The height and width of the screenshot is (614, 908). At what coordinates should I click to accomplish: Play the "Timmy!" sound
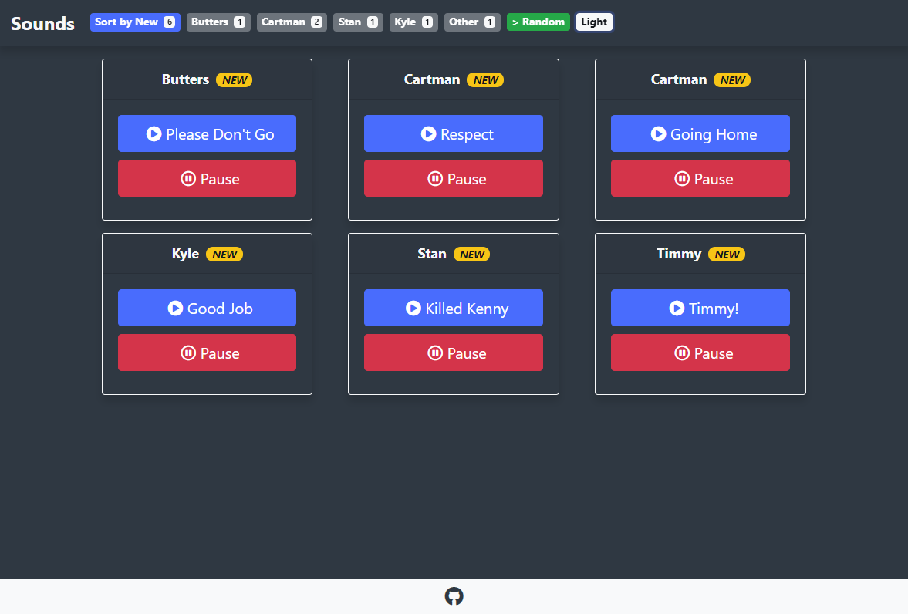point(700,309)
